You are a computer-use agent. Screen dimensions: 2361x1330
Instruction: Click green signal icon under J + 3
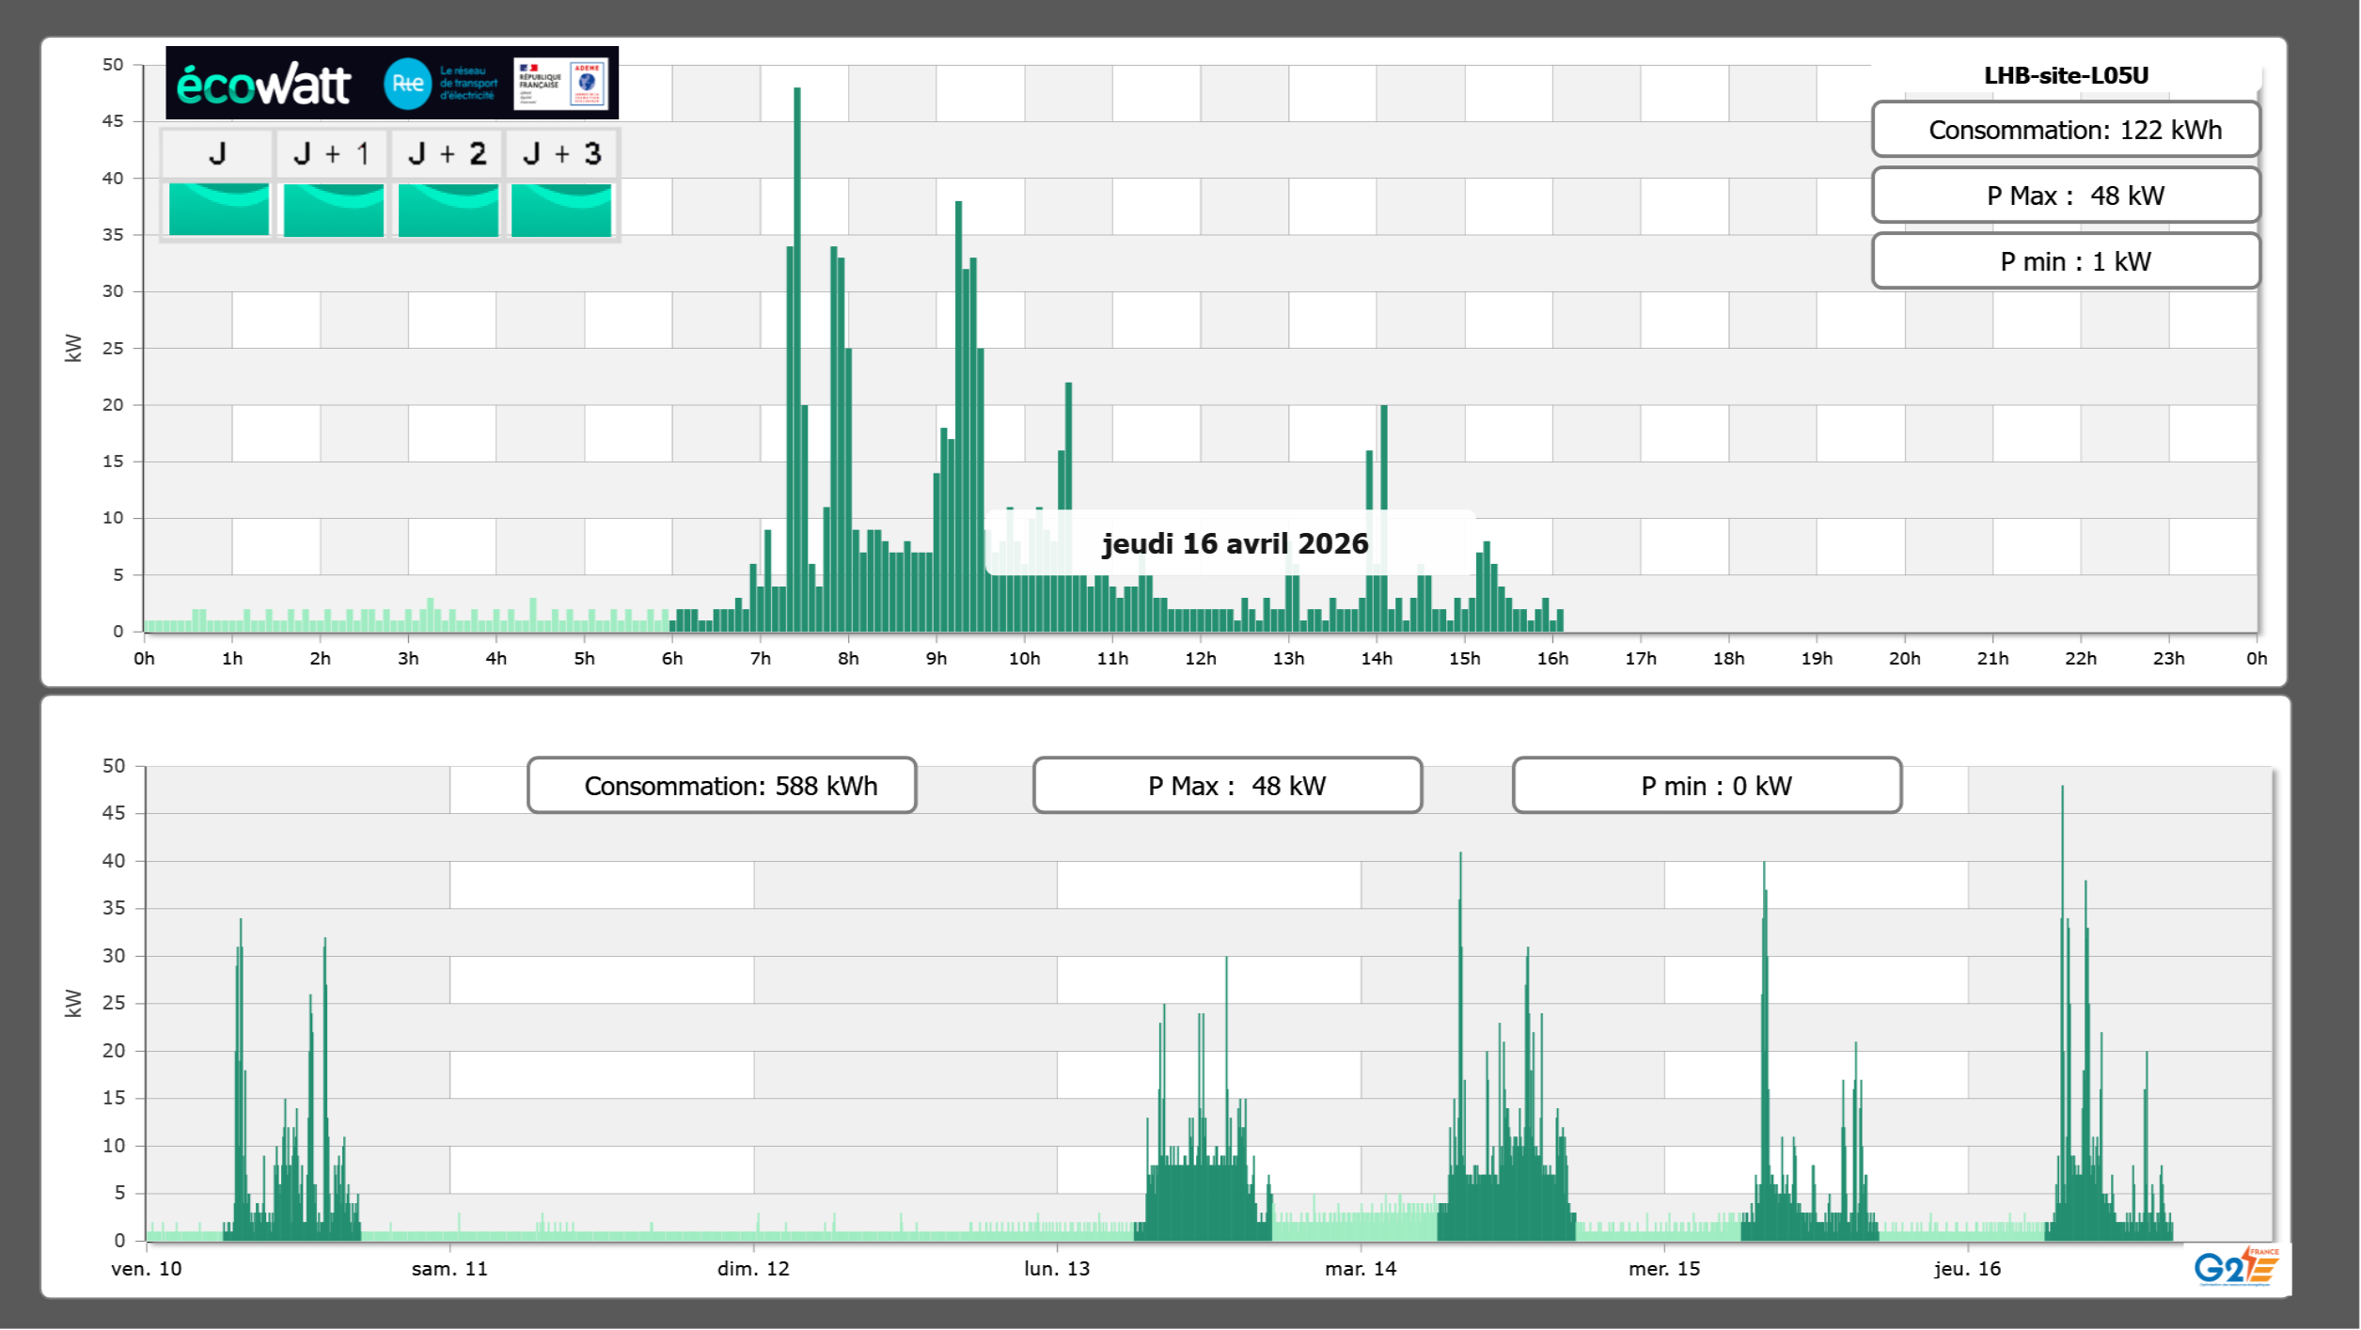(561, 210)
